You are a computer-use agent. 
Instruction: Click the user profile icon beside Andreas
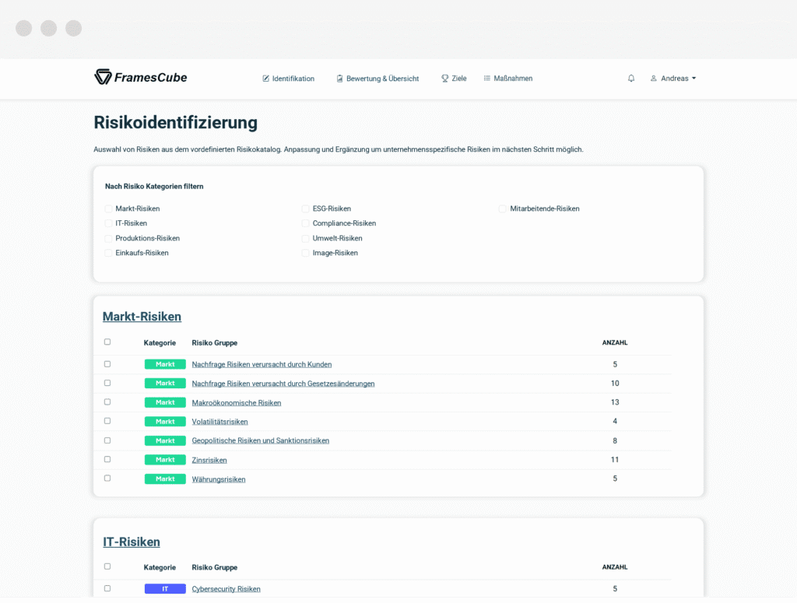(x=654, y=79)
